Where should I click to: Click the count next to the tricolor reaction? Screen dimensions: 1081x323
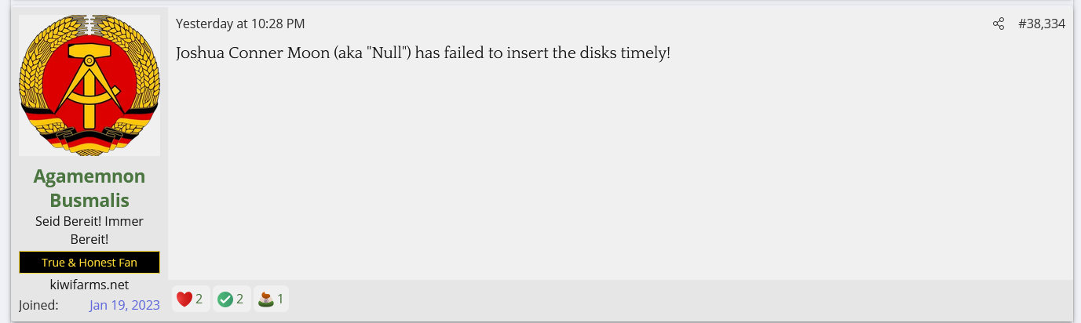[280, 299]
